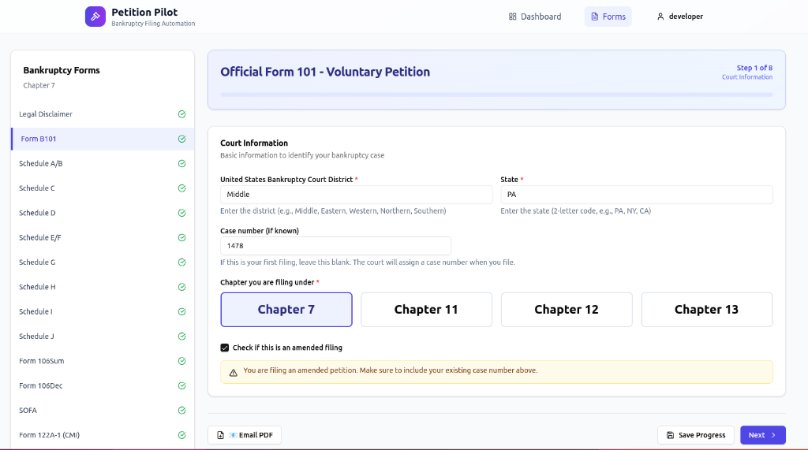Go to the Next step
This screenshot has height=450, width=808.
click(763, 435)
